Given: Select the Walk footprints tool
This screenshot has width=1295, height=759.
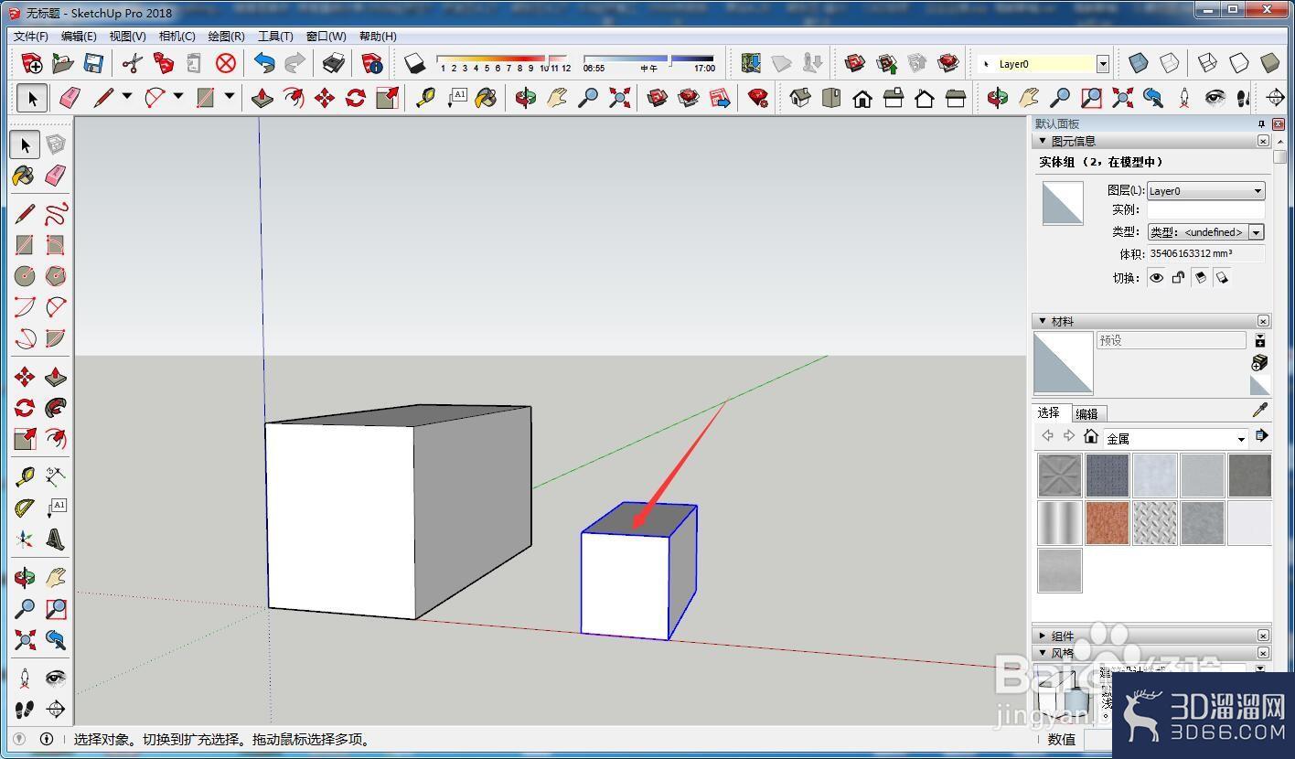Looking at the screenshot, I should coord(25,709).
